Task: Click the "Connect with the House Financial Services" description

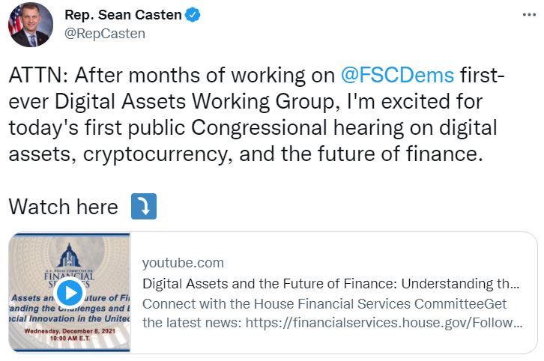Action: 324,303
